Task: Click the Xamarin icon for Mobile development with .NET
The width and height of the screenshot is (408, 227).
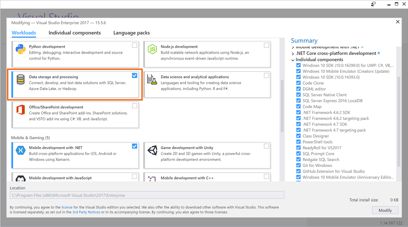Action: click(x=21, y=150)
